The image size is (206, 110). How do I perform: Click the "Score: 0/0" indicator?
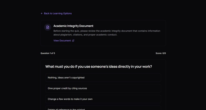161,53
